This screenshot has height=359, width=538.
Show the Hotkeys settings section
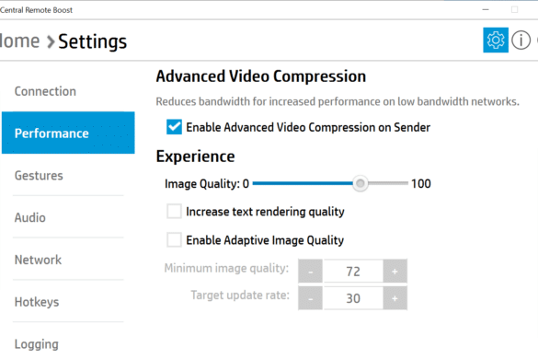tap(37, 302)
